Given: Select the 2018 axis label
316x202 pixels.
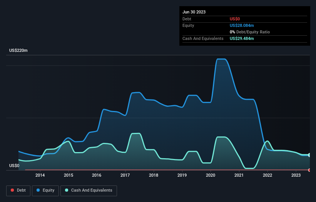Looking at the screenshot, I should point(154,175).
